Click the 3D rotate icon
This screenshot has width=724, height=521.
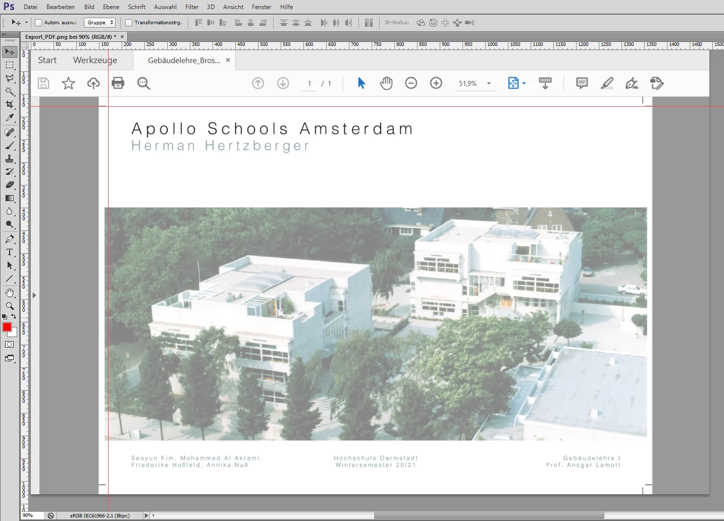421,23
